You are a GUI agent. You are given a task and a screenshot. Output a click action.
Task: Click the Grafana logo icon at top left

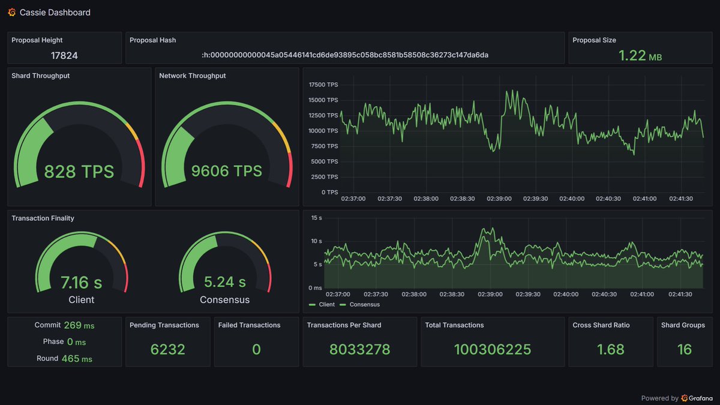tap(11, 12)
